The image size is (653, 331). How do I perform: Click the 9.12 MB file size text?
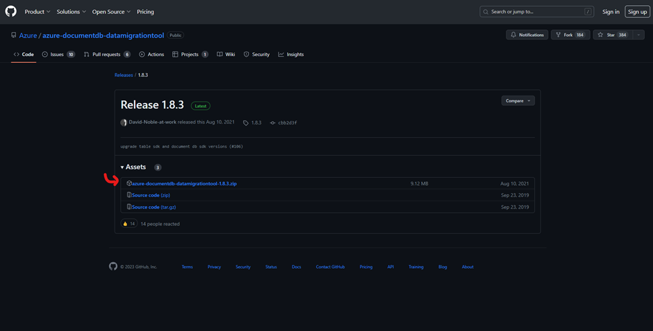pyautogui.click(x=419, y=183)
